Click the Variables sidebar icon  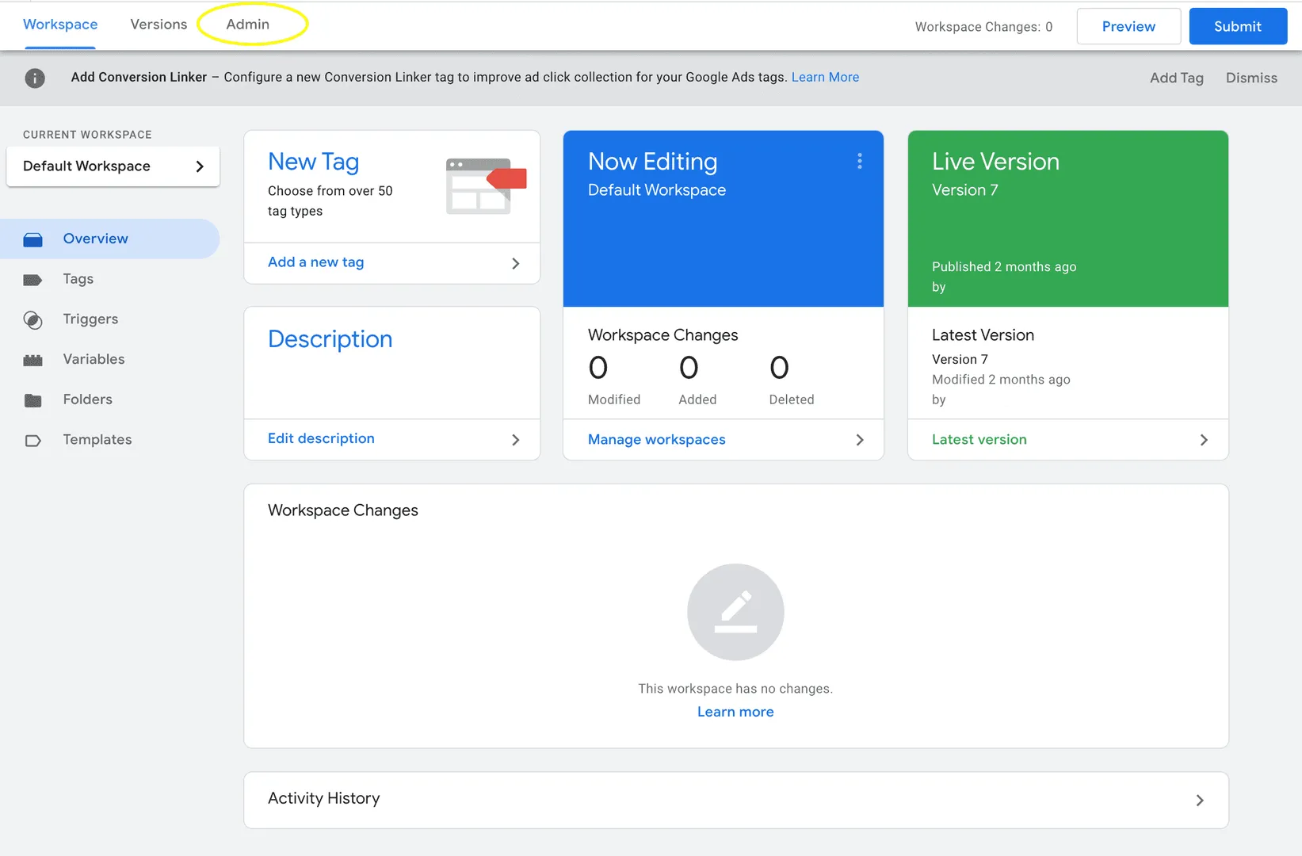(32, 359)
